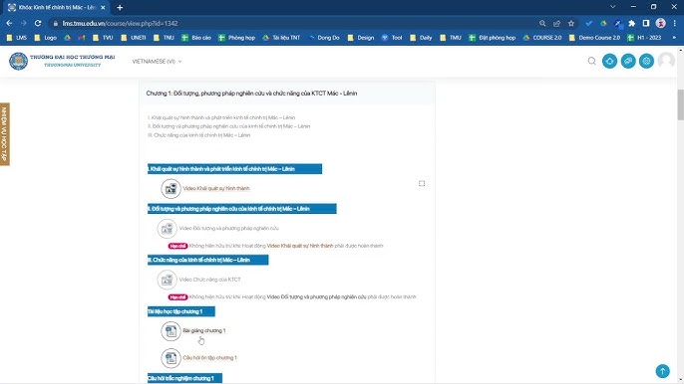The height and width of the screenshot is (384, 684).
Task: Open Video Khái quát sự hình thành
Action: pyautogui.click(x=216, y=188)
